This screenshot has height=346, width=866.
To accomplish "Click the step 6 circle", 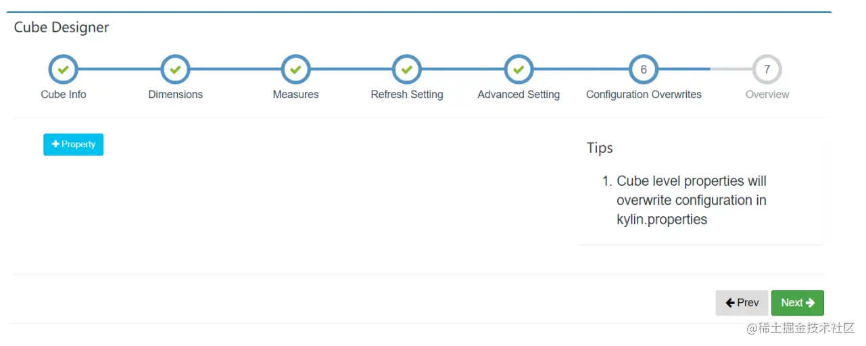I will [644, 70].
